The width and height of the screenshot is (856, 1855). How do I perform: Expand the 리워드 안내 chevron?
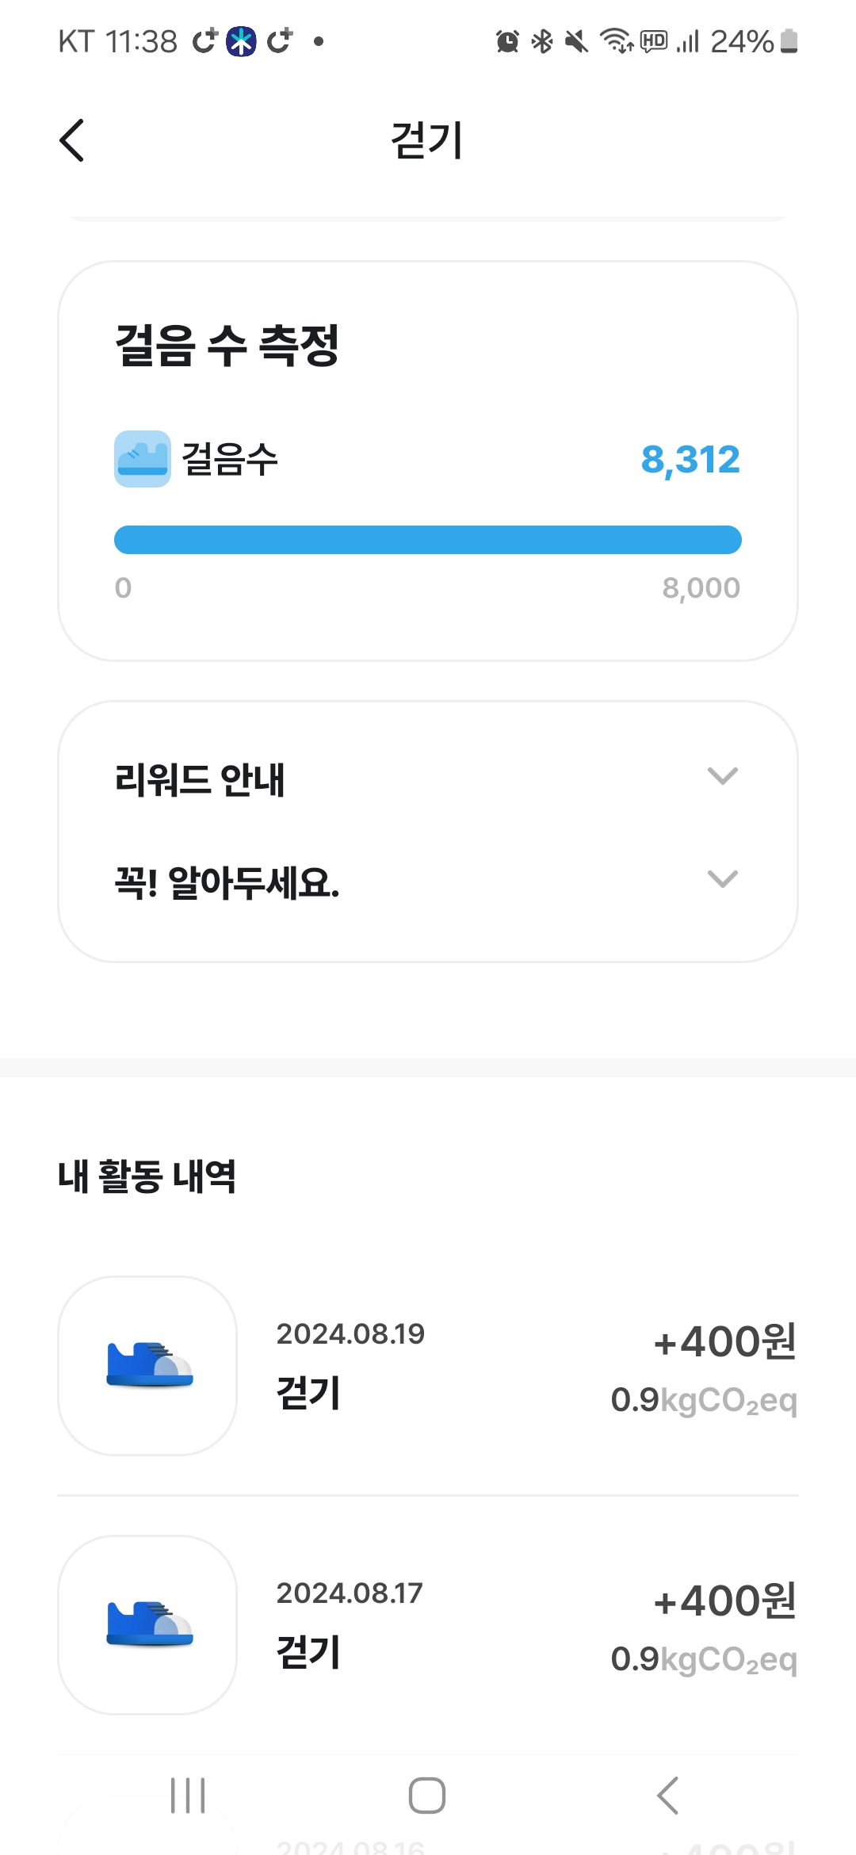coord(722,776)
